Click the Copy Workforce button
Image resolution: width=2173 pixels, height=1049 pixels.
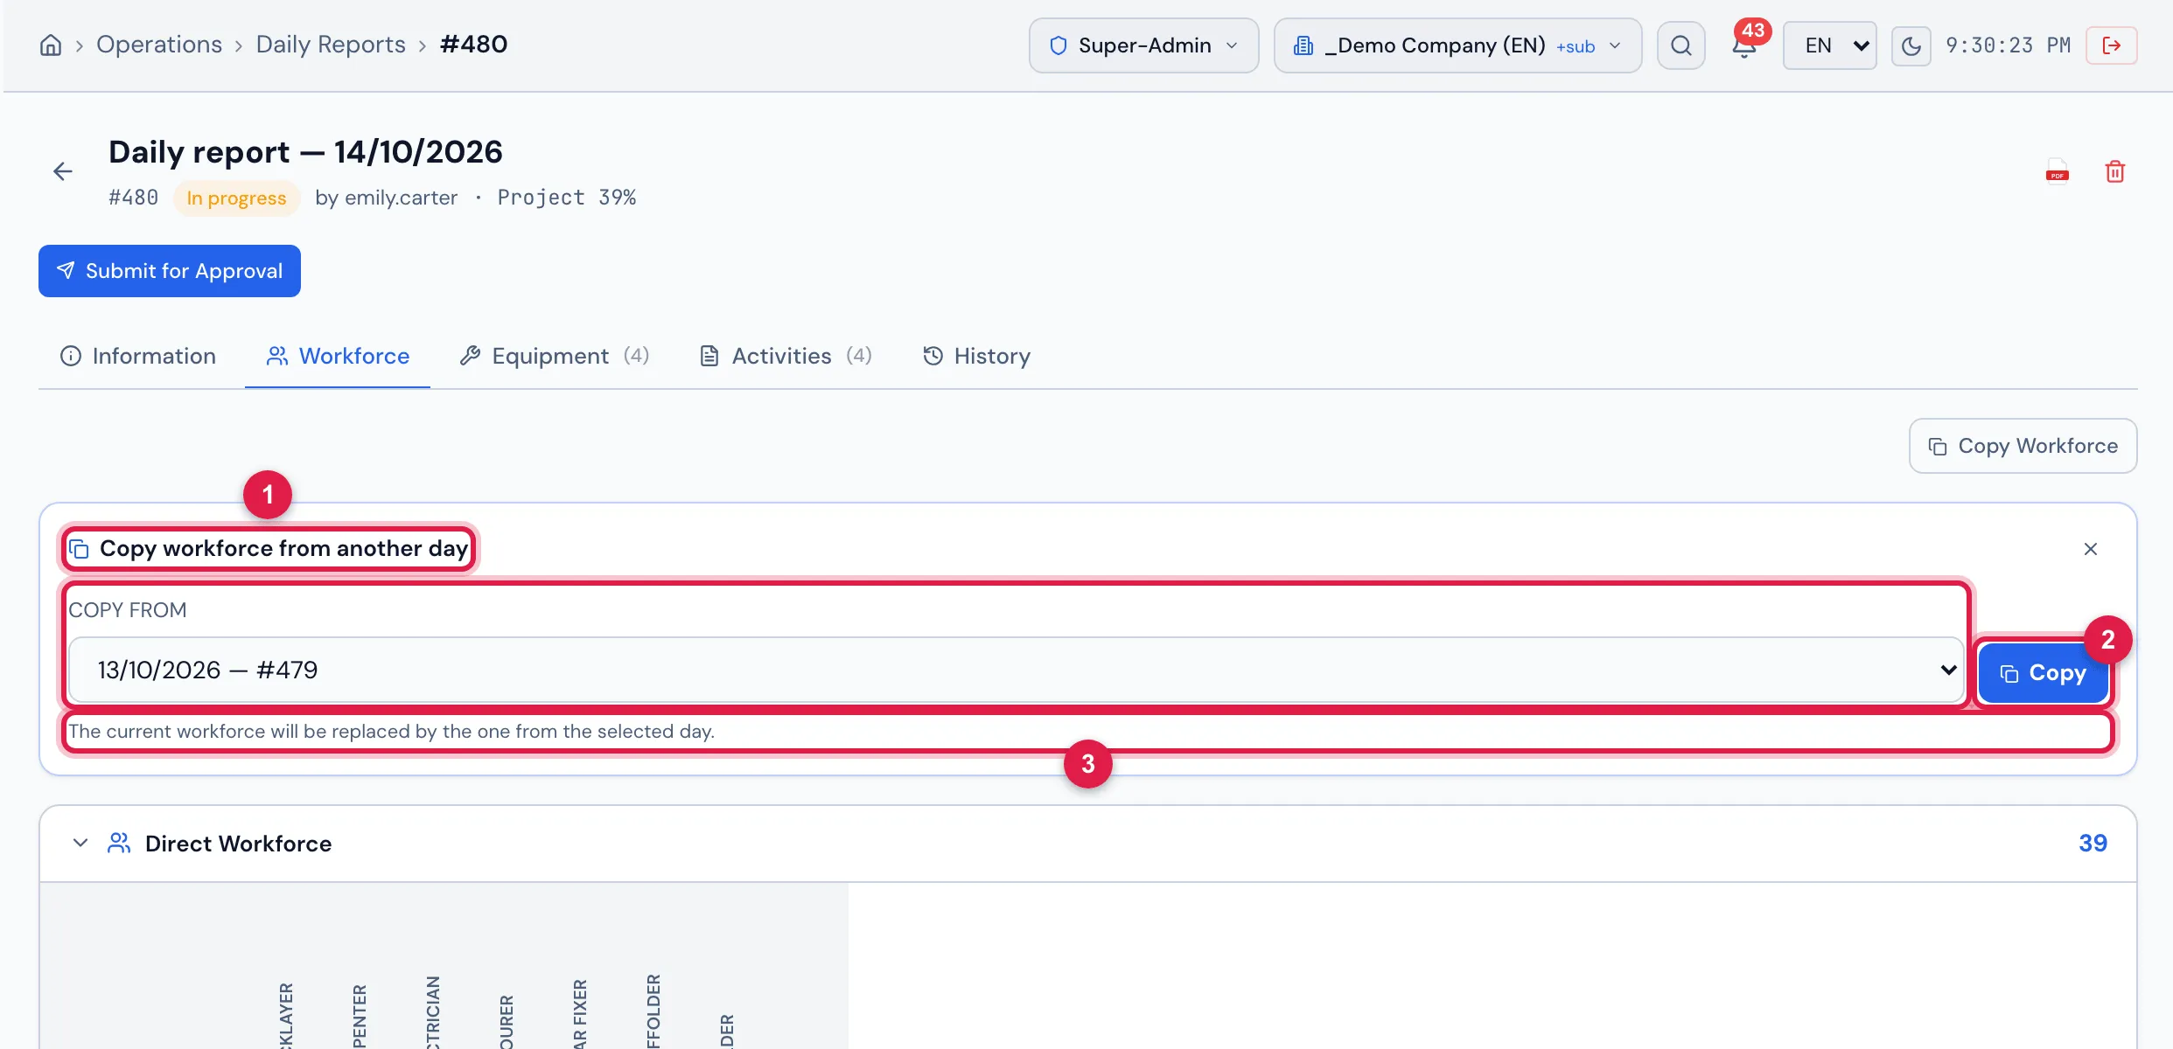tap(2023, 446)
